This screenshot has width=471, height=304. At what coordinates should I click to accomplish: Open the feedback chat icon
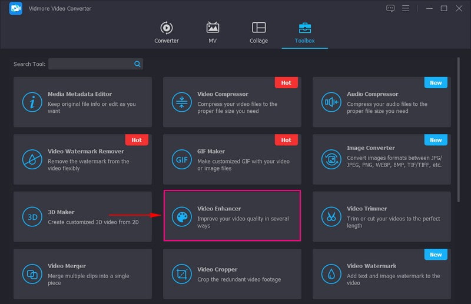[390, 8]
